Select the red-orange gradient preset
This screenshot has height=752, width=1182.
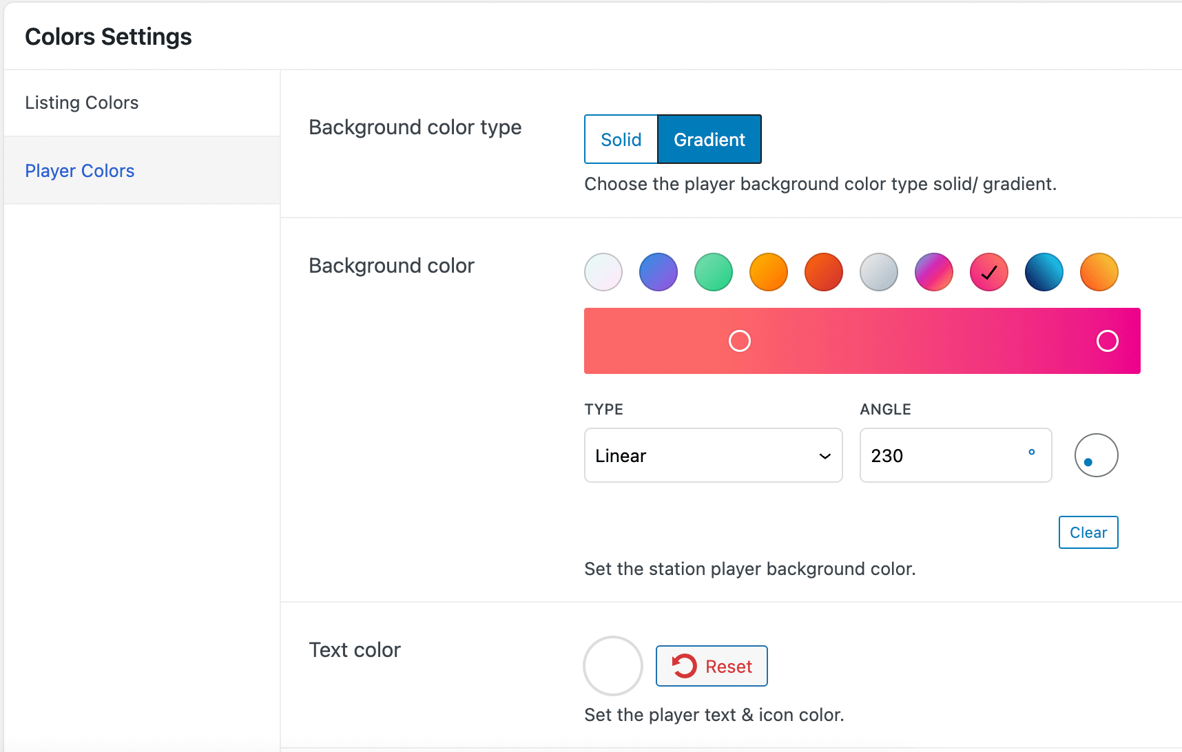(824, 272)
